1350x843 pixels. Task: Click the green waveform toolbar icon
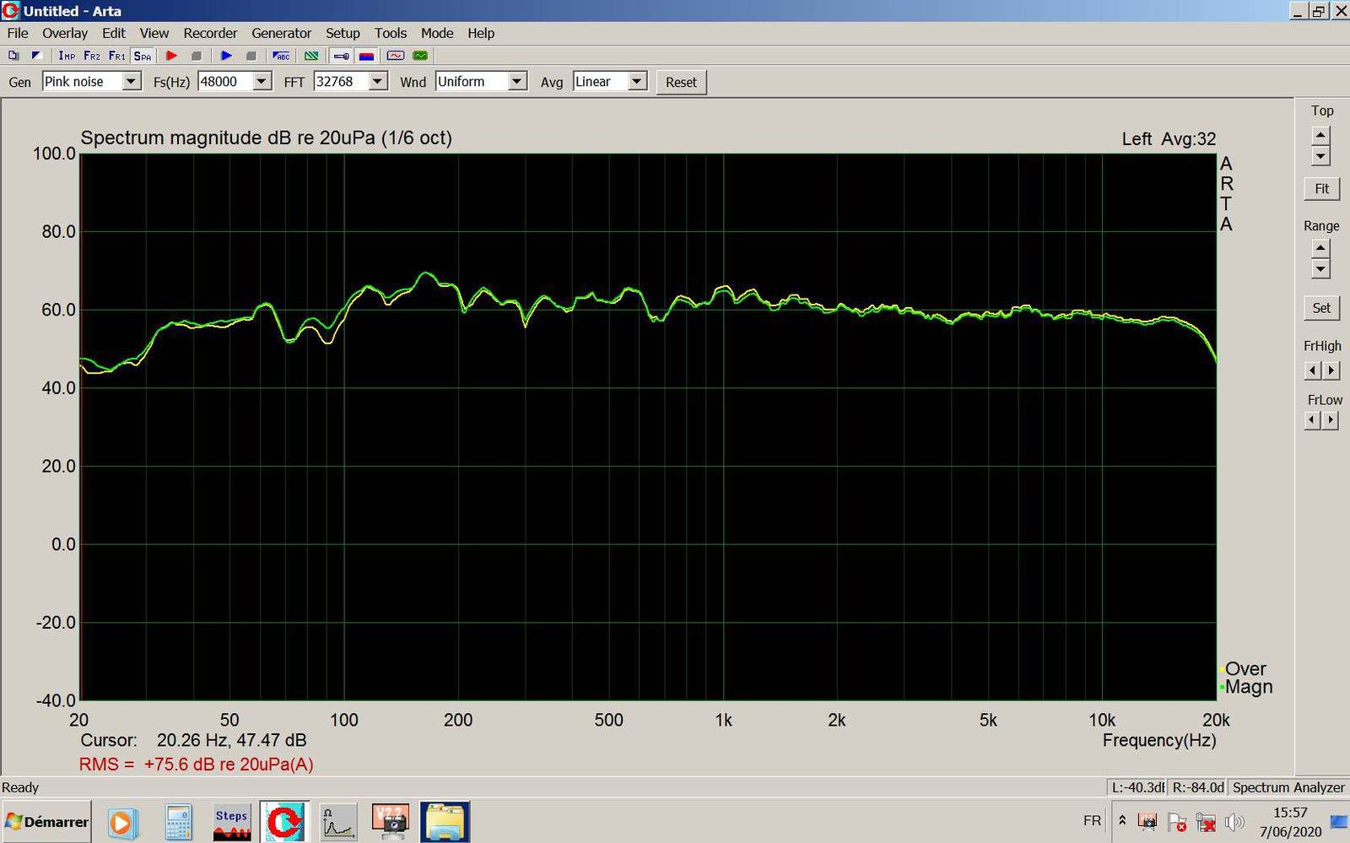[420, 56]
